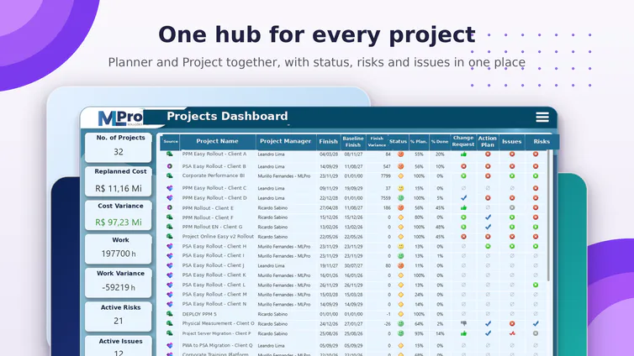The width and height of the screenshot is (634, 356).
Task: Click green risks icon for Corporate Performance BI
Action: [536, 176]
